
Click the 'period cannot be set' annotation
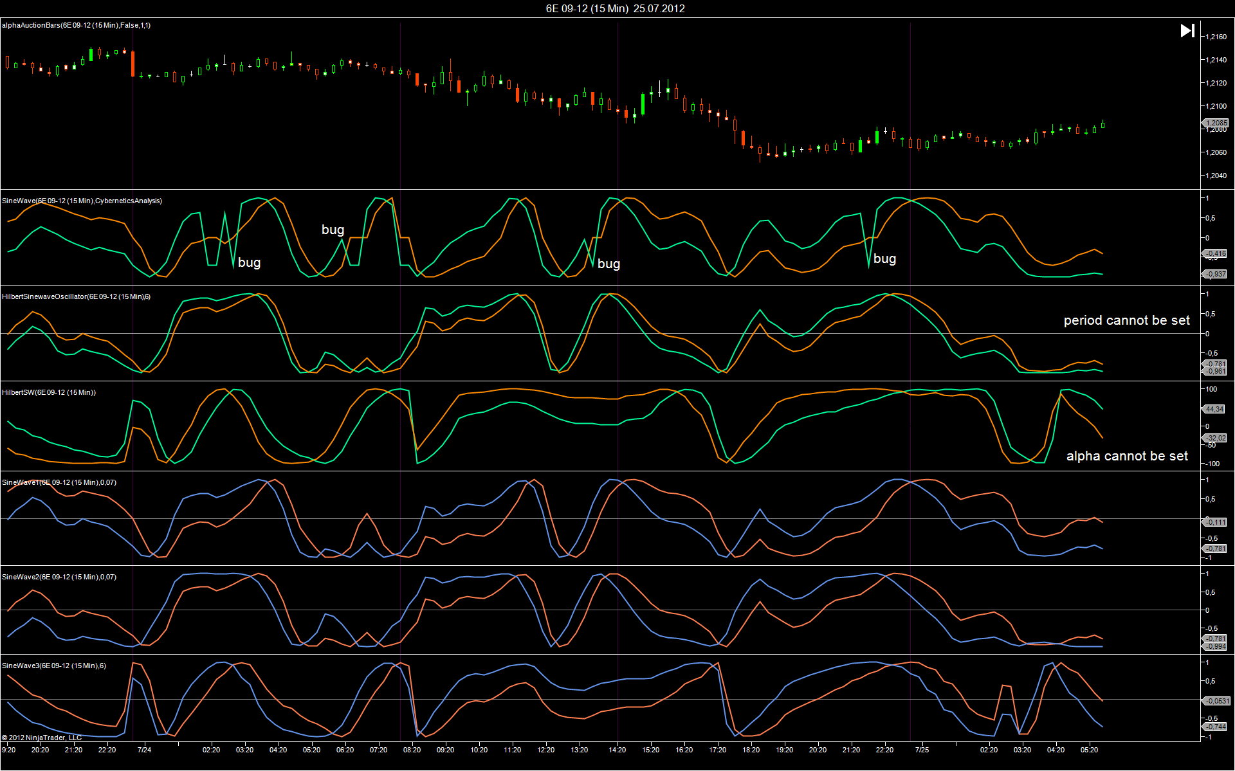pyautogui.click(x=1126, y=320)
